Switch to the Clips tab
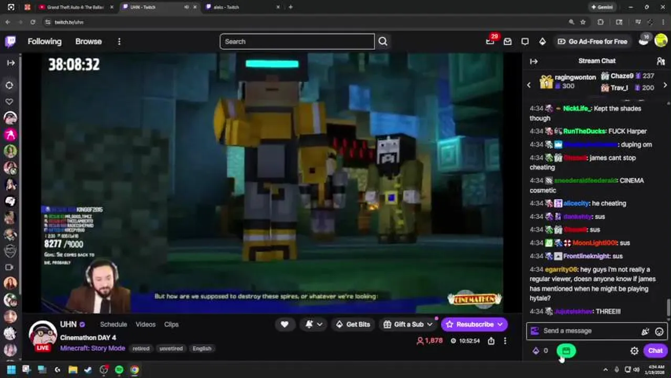Viewport: 671px width, 378px height. (171, 324)
